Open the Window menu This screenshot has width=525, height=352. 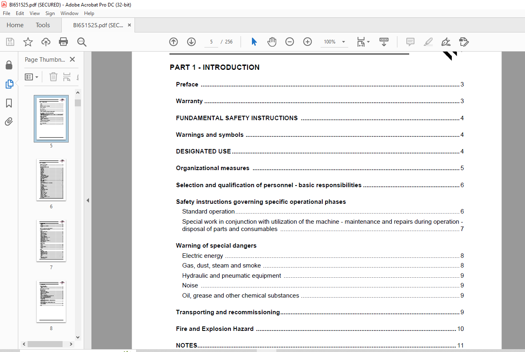tap(69, 13)
